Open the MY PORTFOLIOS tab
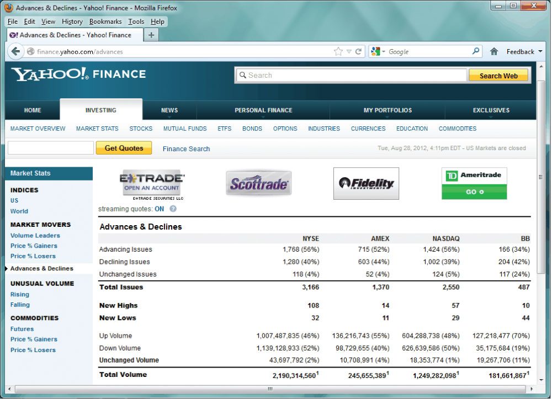 (388, 110)
